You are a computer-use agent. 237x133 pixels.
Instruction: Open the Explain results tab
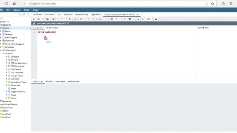[x=49, y=81]
